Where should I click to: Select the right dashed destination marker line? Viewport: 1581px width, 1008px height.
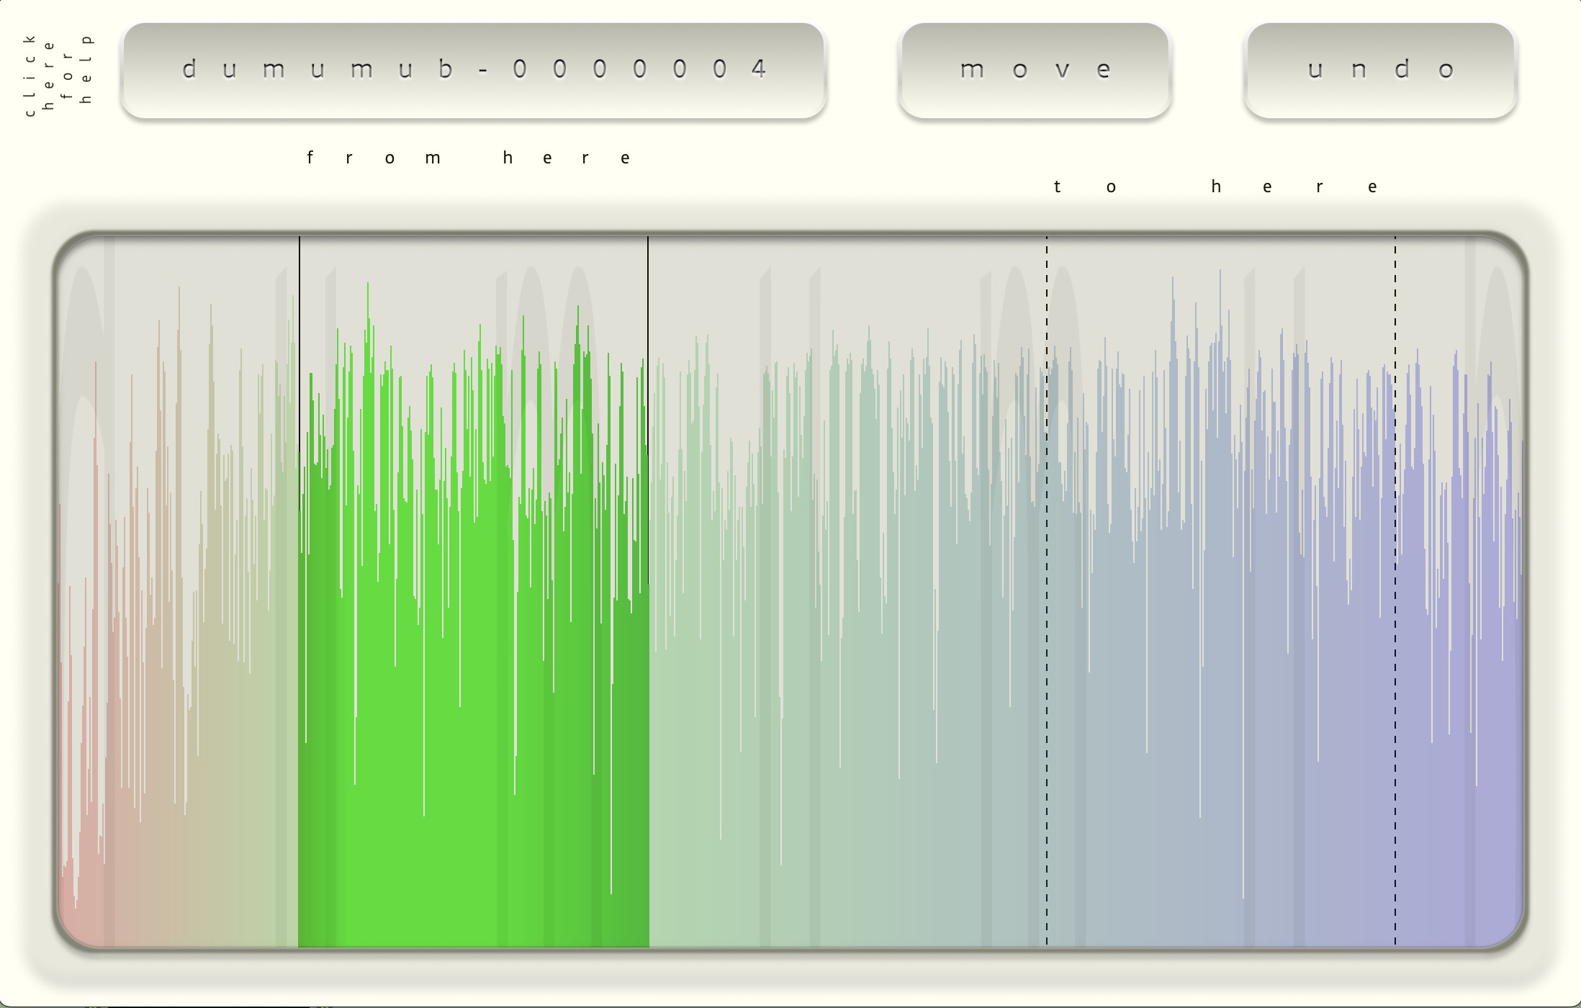pyautogui.click(x=1395, y=590)
